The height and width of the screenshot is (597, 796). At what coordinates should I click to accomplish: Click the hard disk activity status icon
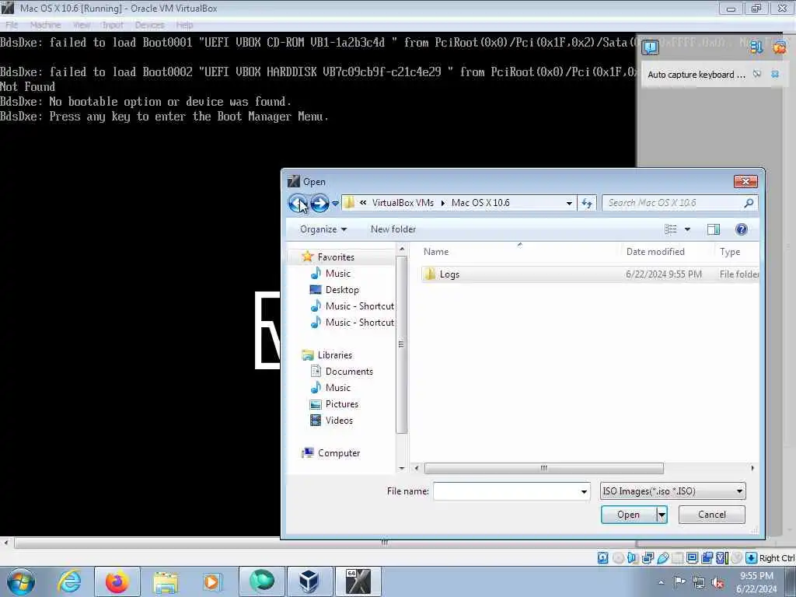point(602,558)
